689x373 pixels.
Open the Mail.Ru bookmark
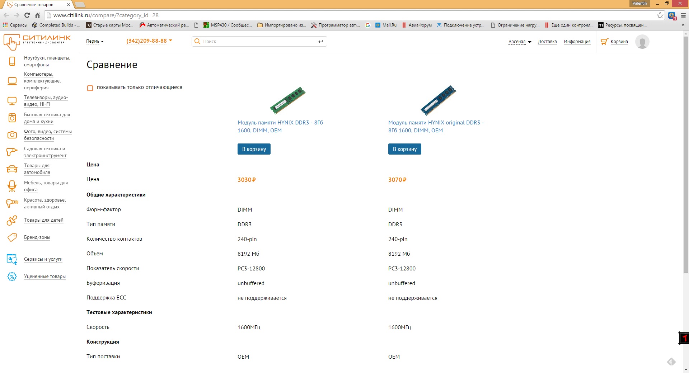click(x=386, y=25)
